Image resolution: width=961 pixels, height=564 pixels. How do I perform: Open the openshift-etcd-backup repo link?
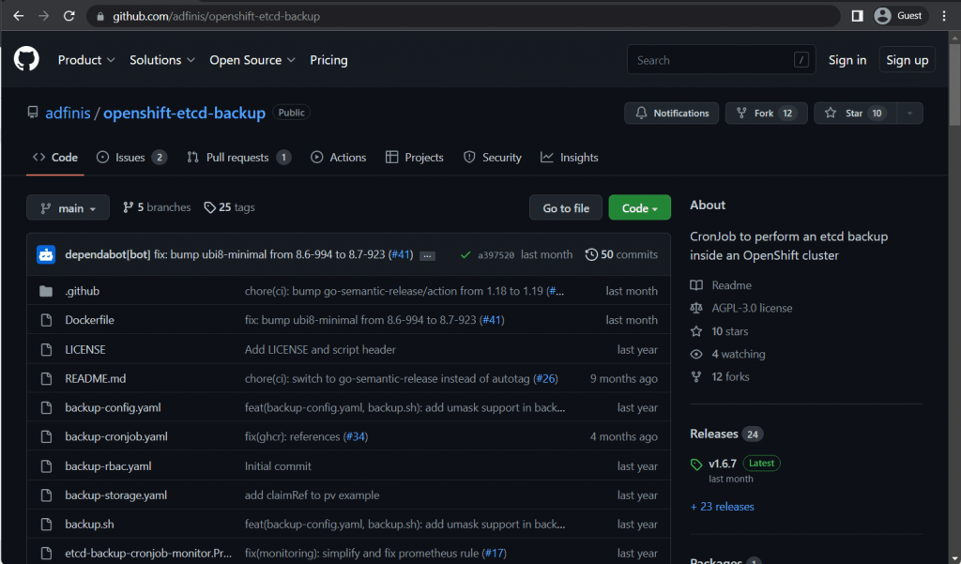coord(184,113)
